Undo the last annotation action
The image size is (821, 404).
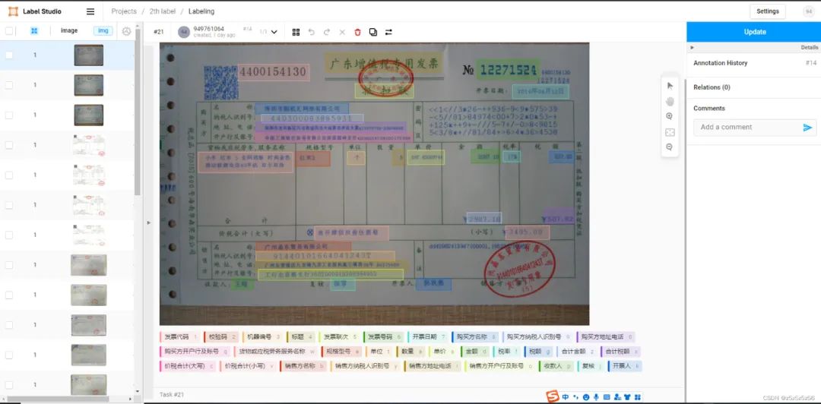coord(312,32)
